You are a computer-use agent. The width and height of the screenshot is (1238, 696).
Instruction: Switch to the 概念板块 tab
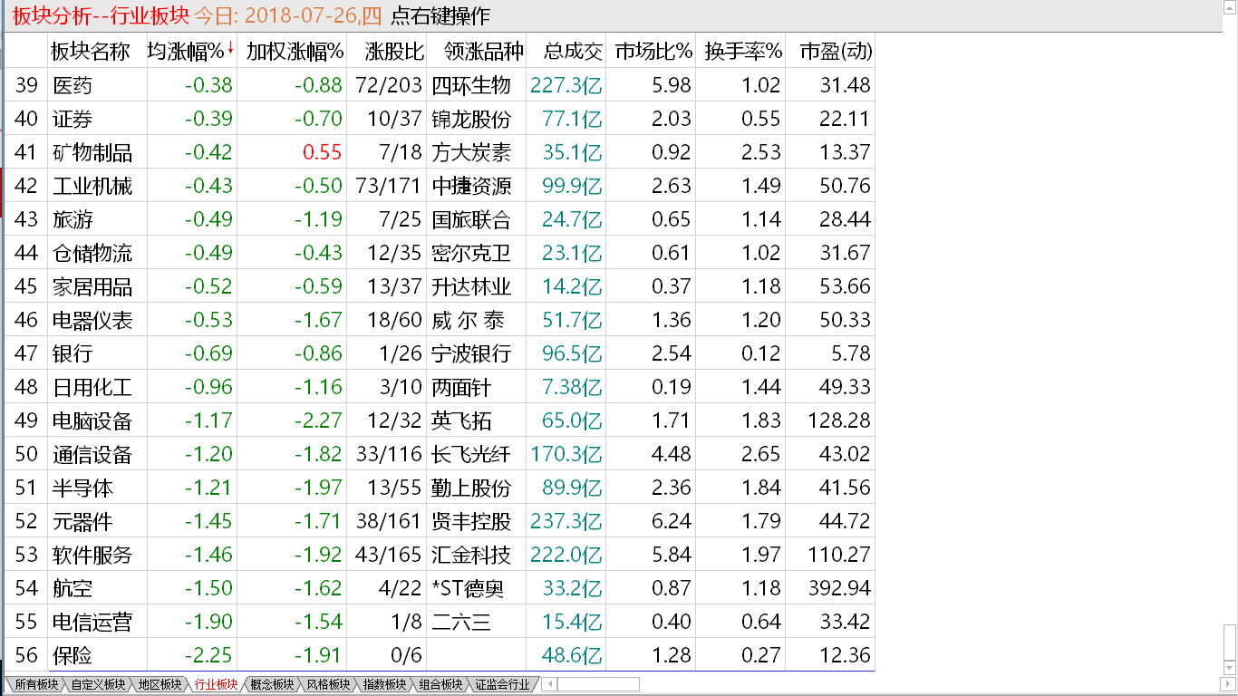pos(271,684)
